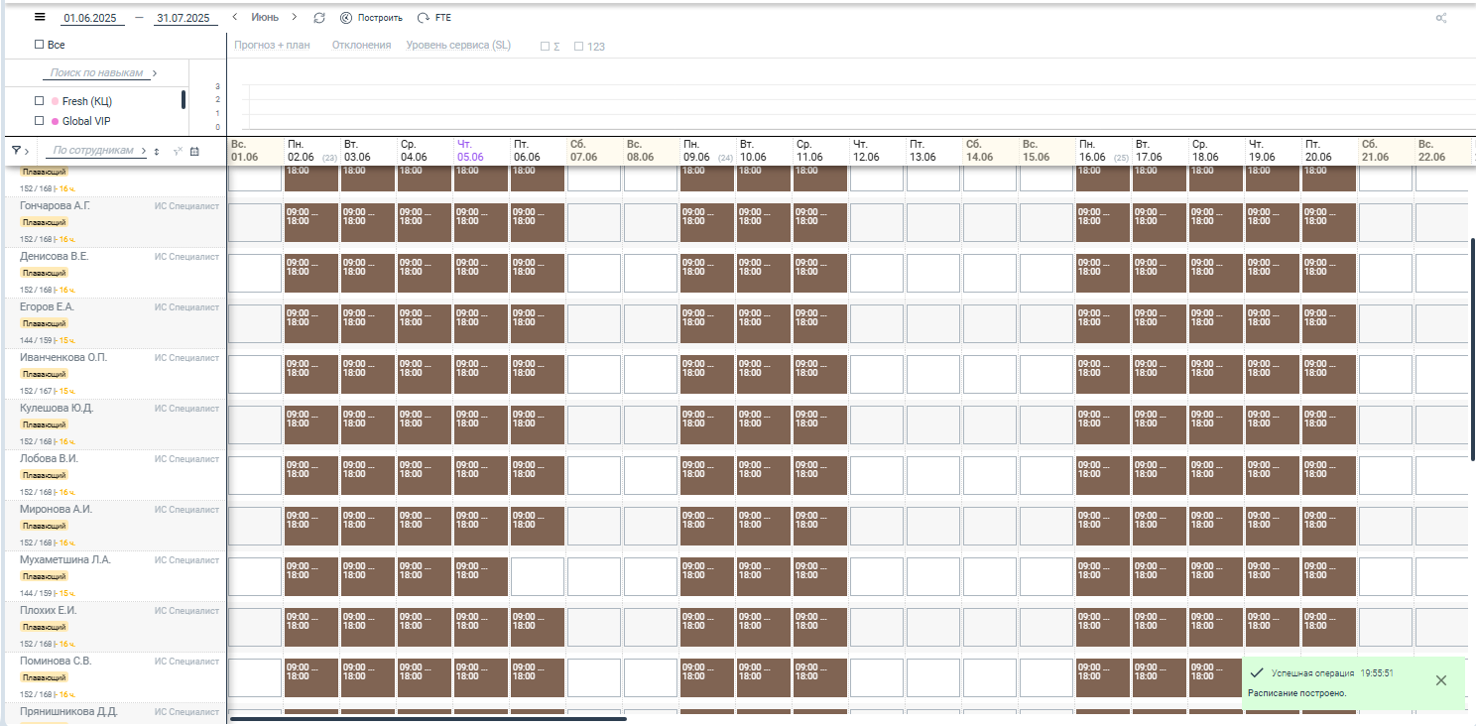The image size is (1476, 726).
Task: Open the employee filter funnel icon
Action: 16,150
